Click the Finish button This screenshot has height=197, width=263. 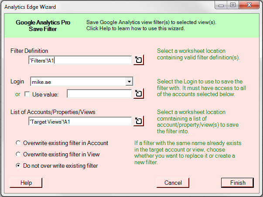(x=238, y=183)
